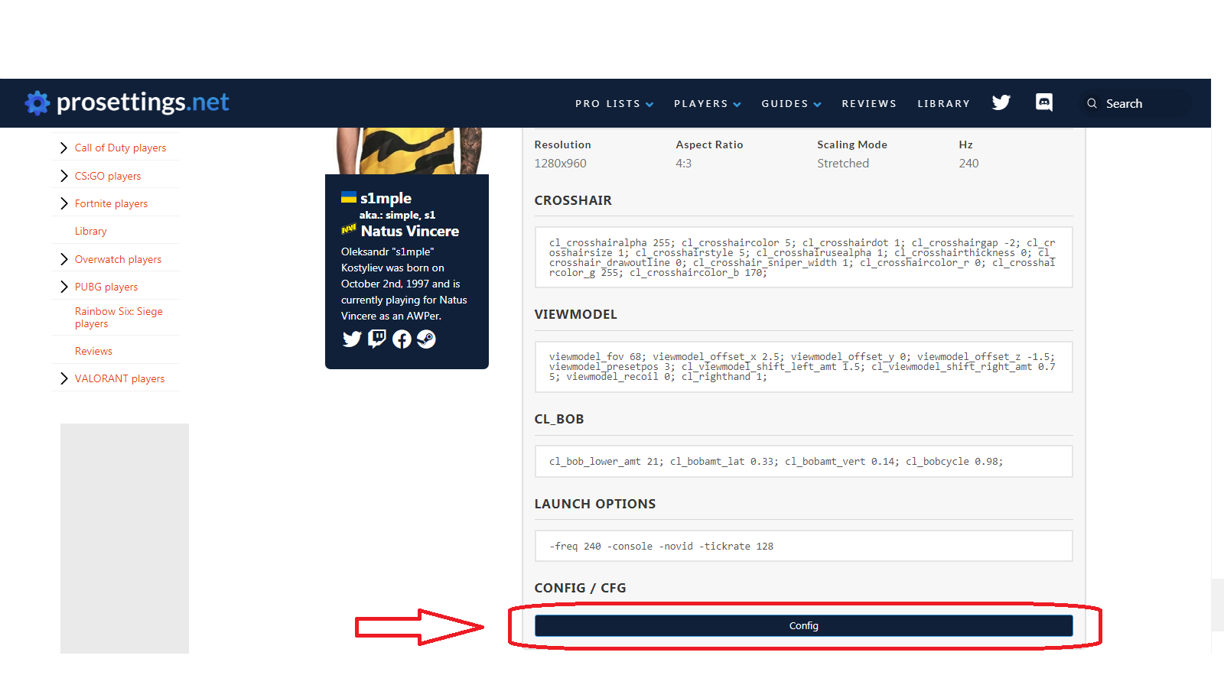
Task: Click the launch options code box
Action: click(803, 546)
